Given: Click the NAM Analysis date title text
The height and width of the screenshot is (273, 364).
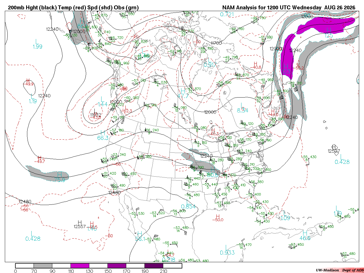Looking at the screenshot, I should point(289,8).
